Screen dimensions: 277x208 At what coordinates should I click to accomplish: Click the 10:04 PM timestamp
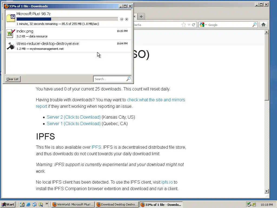coord(122,43)
